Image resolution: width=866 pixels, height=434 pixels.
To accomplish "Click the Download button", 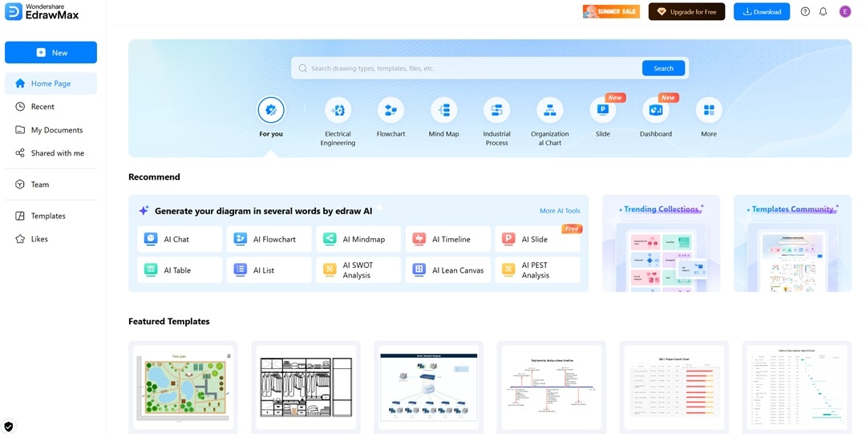I will coord(762,11).
